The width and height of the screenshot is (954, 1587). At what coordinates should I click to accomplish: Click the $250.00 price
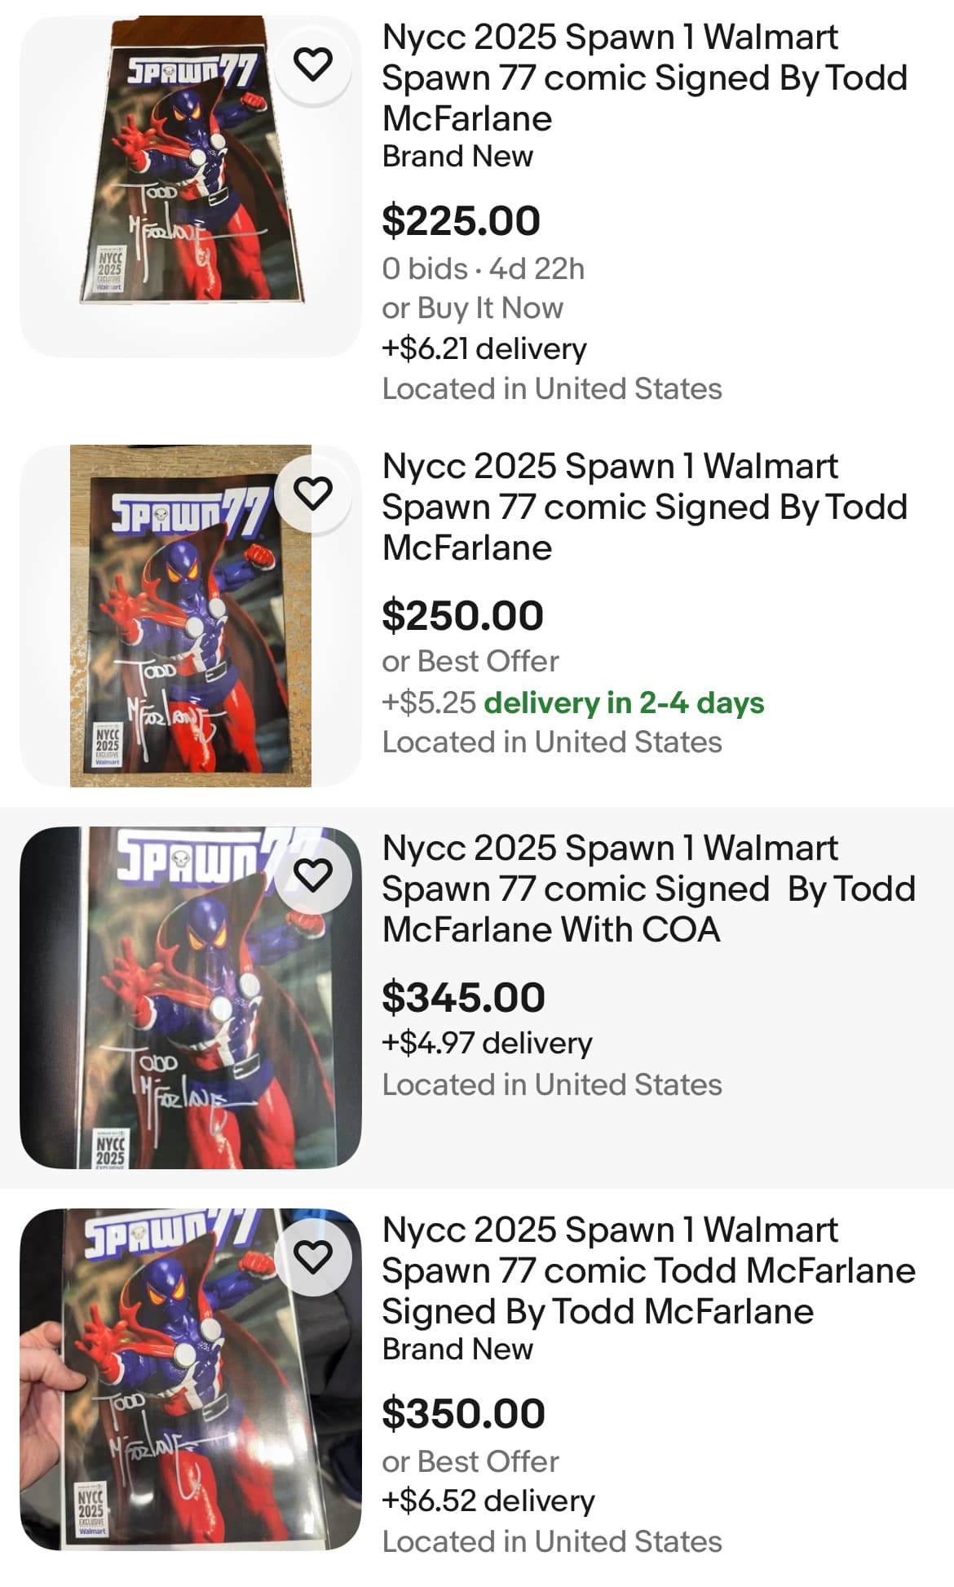pos(462,615)
